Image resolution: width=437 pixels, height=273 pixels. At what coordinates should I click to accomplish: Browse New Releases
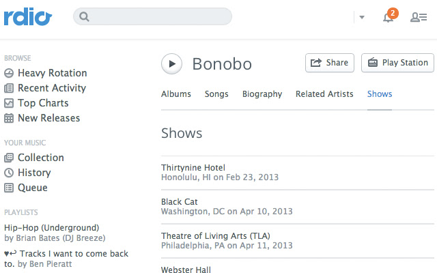tap(48, 118)
